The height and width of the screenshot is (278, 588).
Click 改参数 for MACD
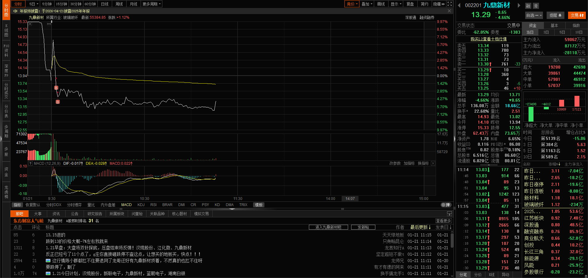395,163
